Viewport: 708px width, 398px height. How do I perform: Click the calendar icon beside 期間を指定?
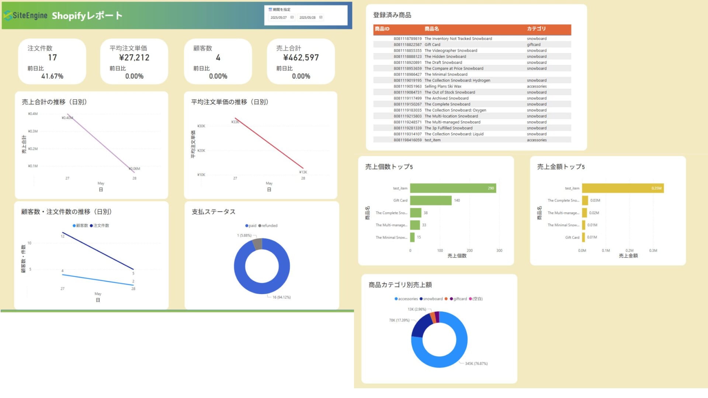click(x=270, y=10)
